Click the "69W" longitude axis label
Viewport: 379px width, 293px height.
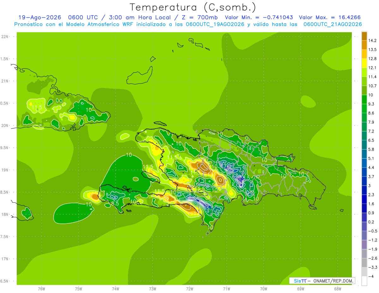(x=300, y=289)
